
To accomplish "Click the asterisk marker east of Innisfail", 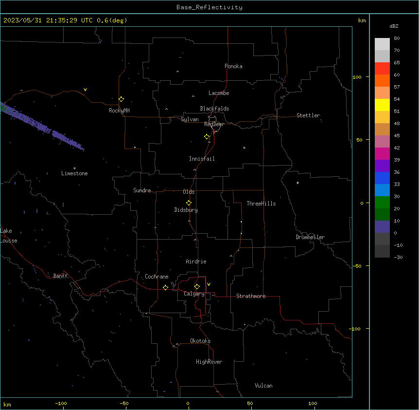I will [x=244, y=148].
